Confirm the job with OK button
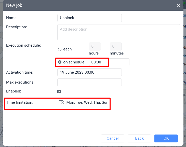Image resolution: width=186 pixels, height=147 pixels. [166, 138]
